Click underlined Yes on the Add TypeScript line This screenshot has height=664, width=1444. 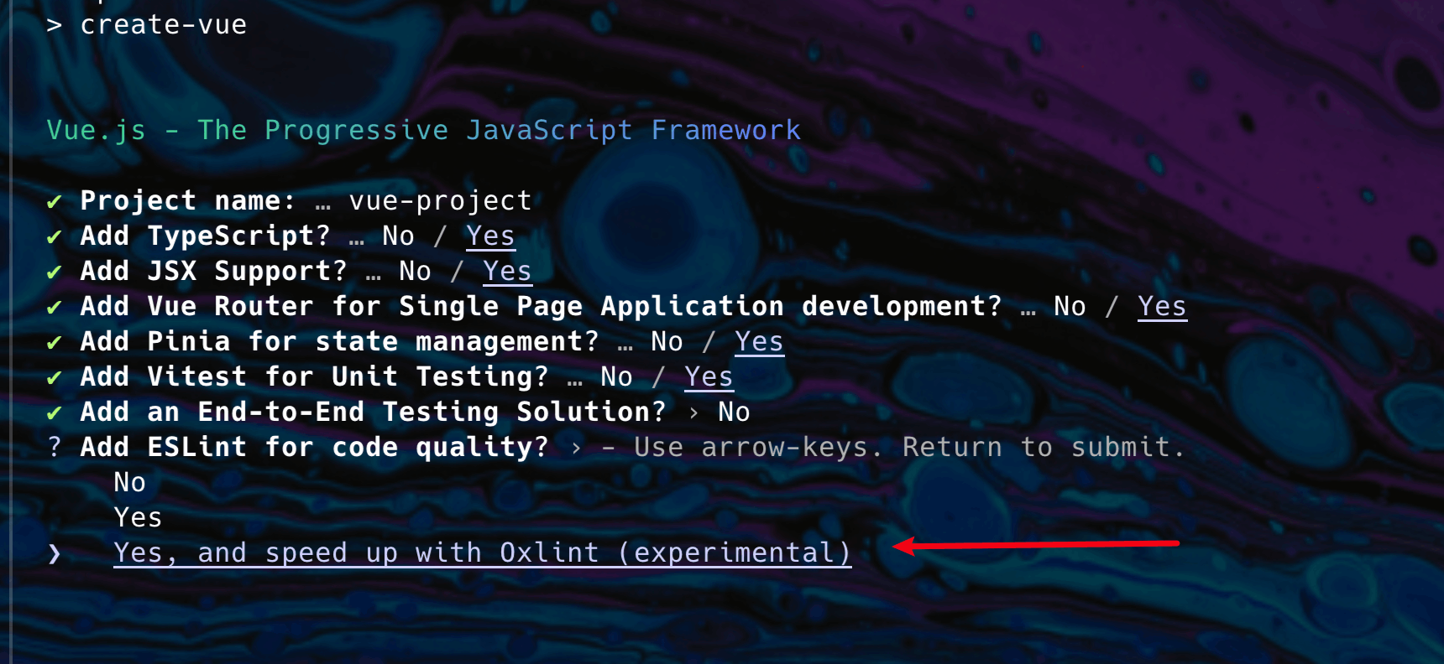[x=490, y=236]
